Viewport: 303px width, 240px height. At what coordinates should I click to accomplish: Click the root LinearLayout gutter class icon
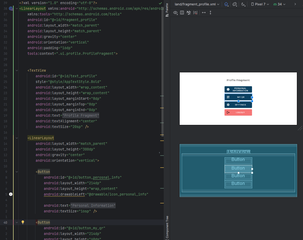point(11,9)
